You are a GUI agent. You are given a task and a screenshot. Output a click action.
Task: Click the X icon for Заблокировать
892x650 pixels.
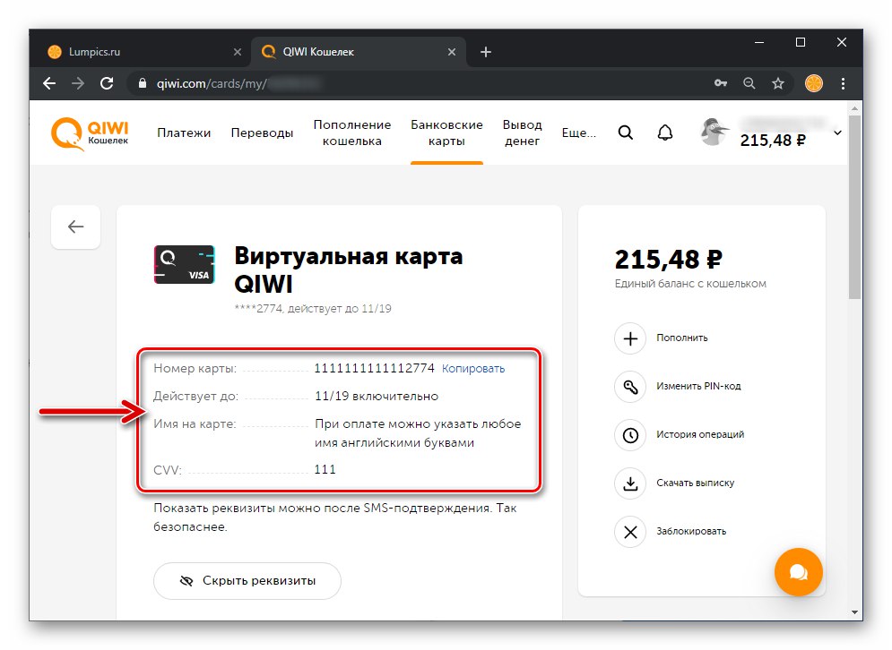(630, 532)
